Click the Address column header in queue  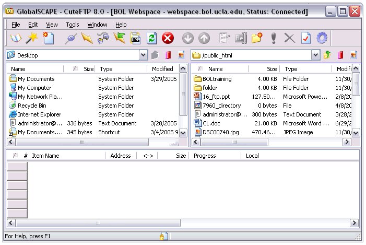121,156
